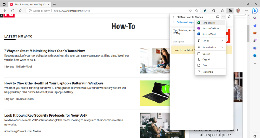Click the Latest How-To section heading
The height and width of the screenshot is (138, 260).
18,37
